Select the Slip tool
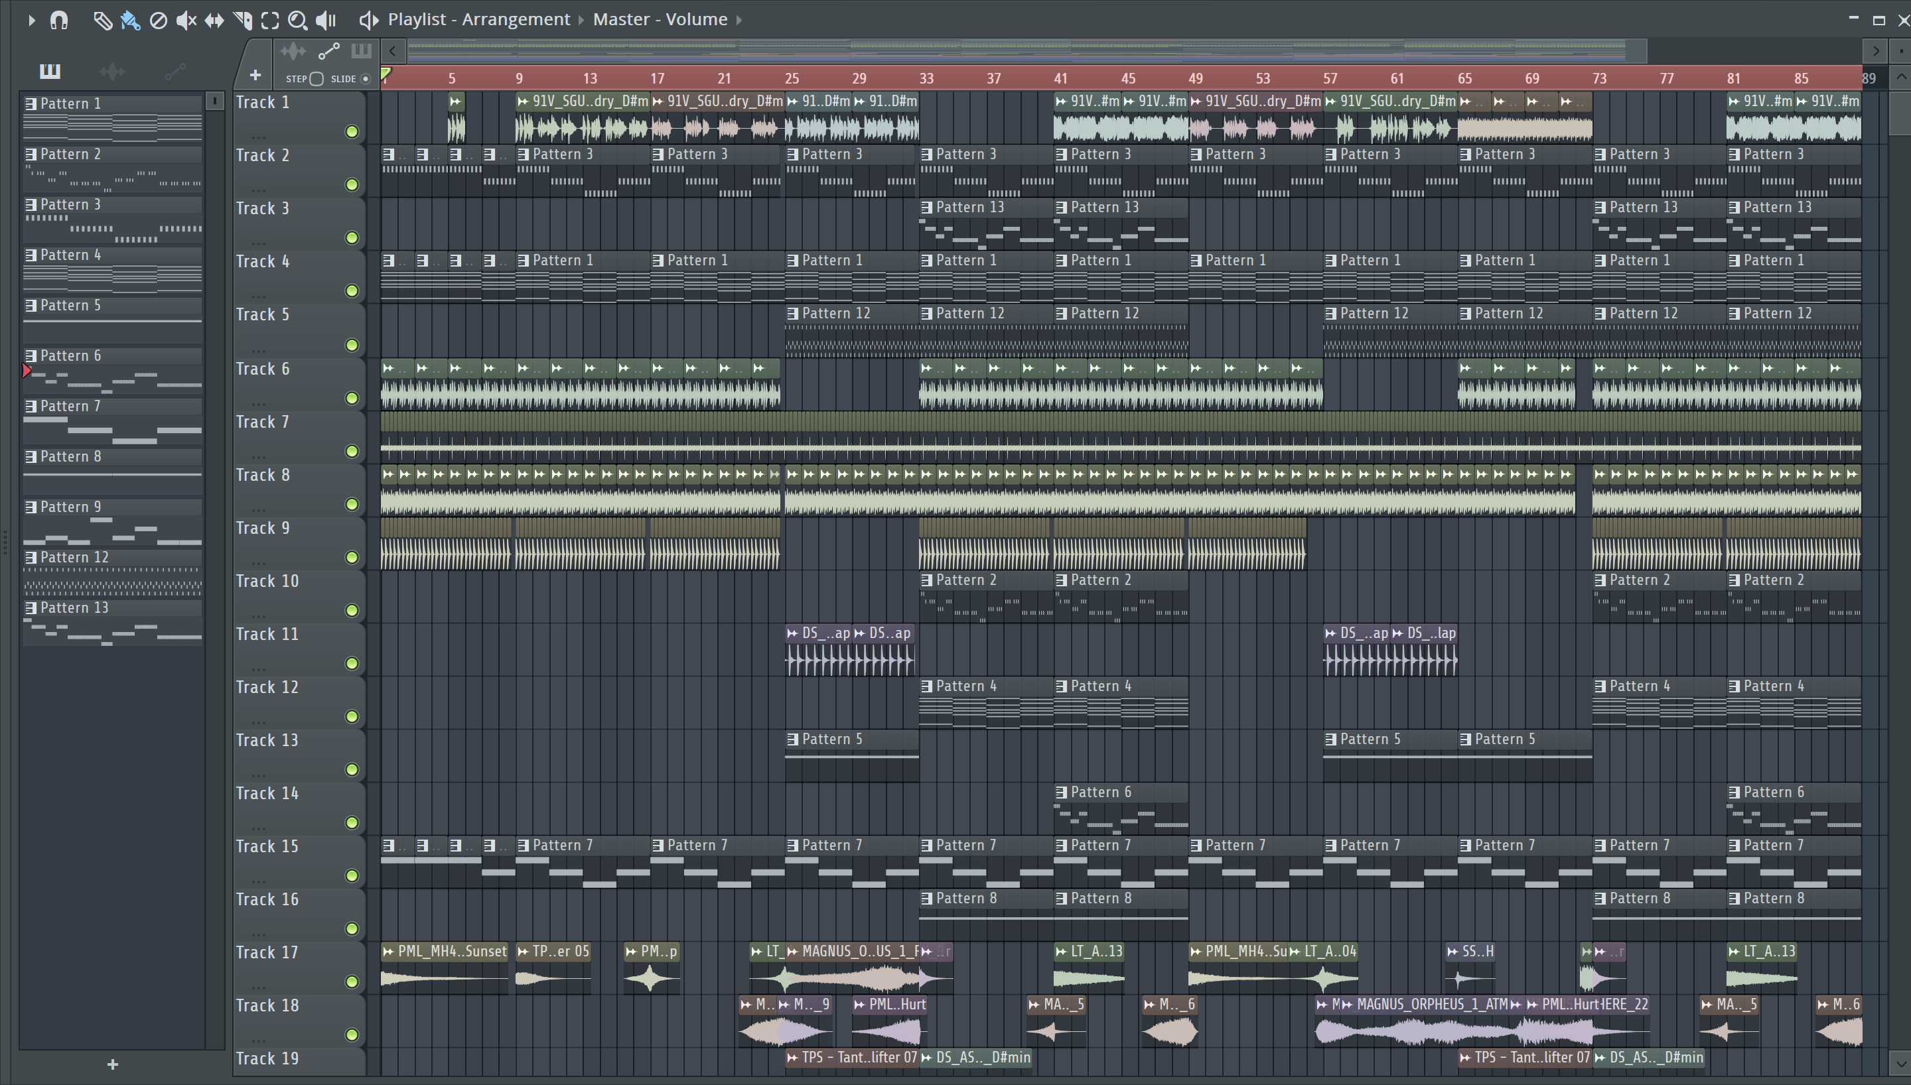Viewport: 1911px width, 1085px height. [214, 20]
